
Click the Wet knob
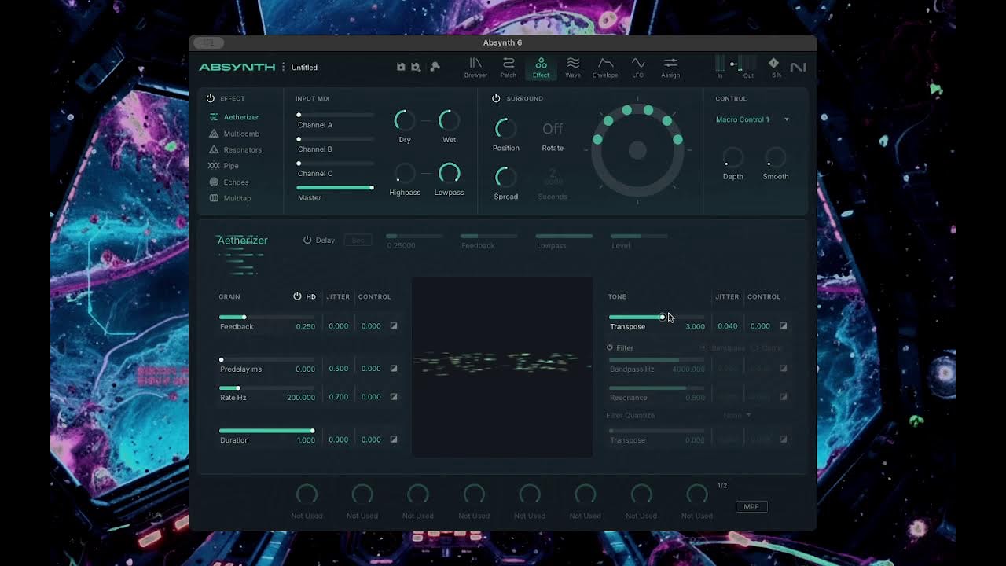pos(449,120)
